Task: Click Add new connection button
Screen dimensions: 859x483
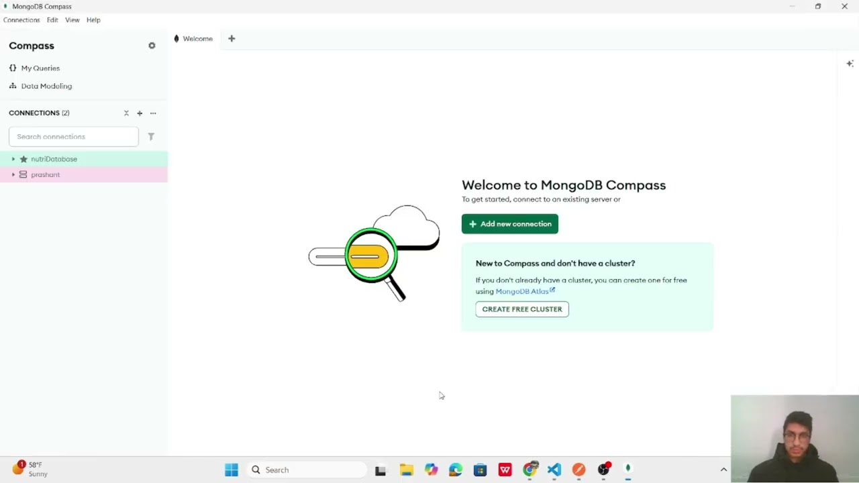Action: coord(510,224)
